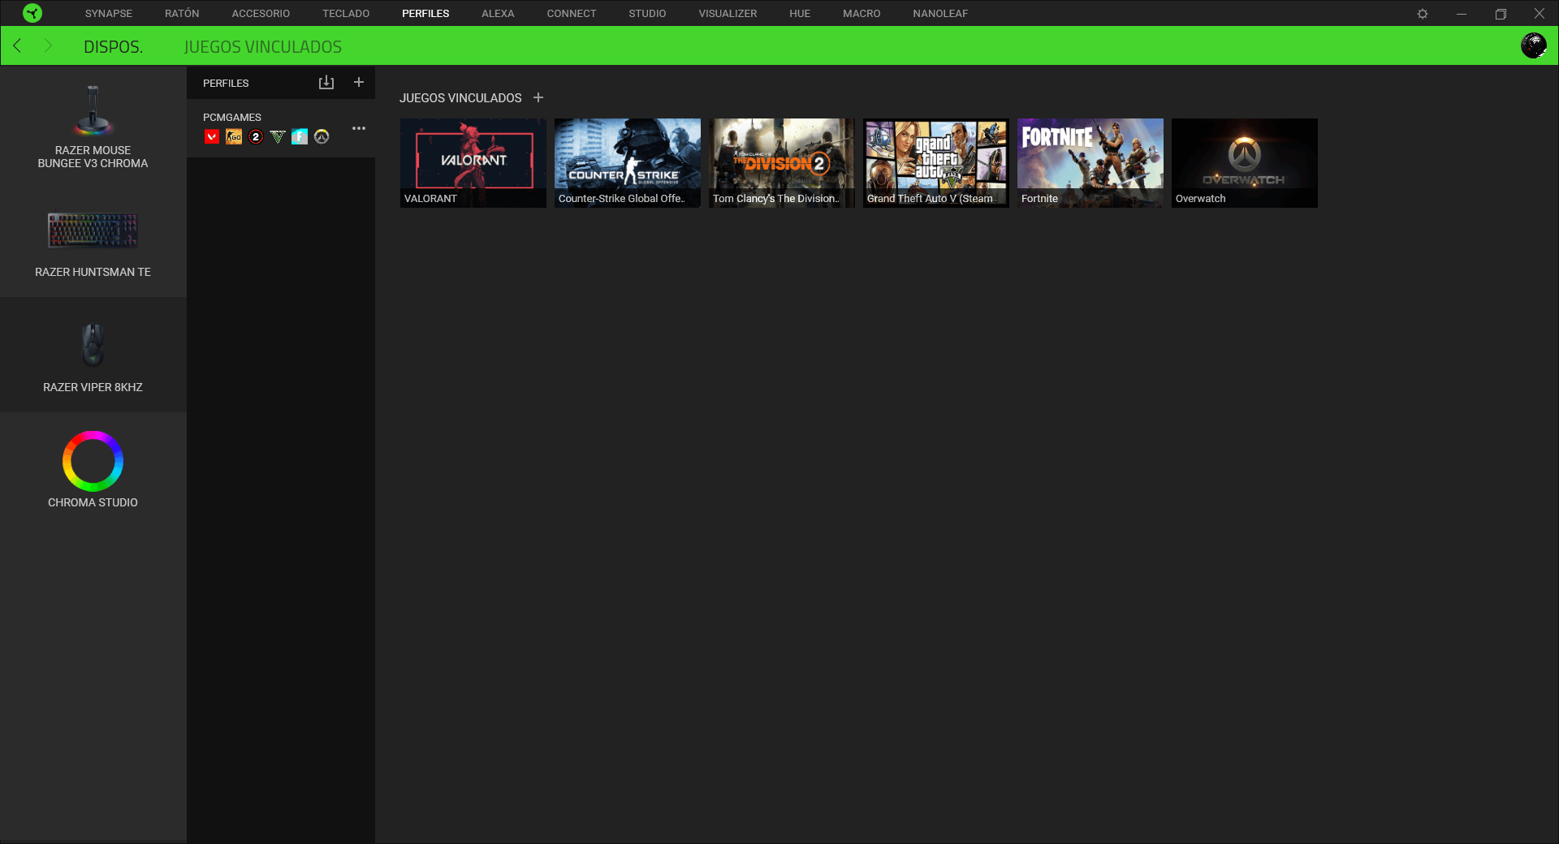Select the Overwatch game tile
Image resolution: width=1559 pixels, height=844 pixels.
pyautogui.click(x=1245, y=163)
